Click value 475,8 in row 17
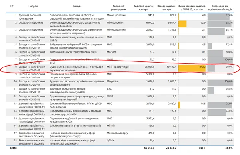240x155 pixels. [151, 133]
